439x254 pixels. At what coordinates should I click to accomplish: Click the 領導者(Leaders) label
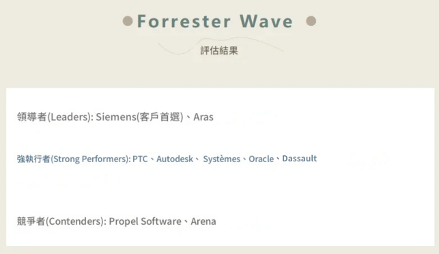55,117
